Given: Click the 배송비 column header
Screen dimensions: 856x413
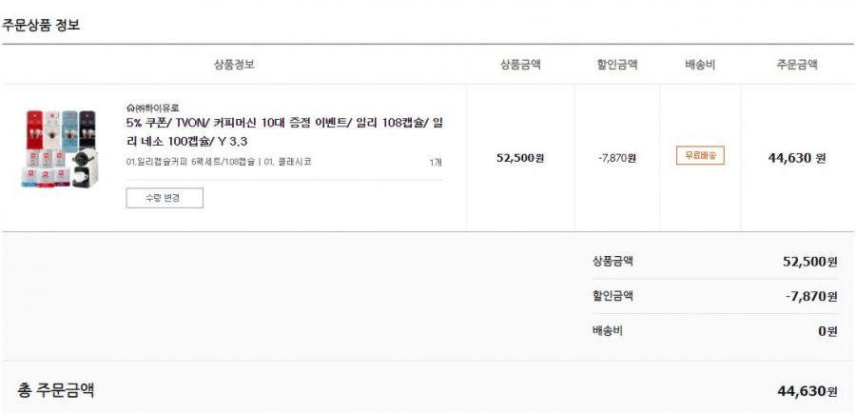Looking at the screenshot, I should coord(700,65).
